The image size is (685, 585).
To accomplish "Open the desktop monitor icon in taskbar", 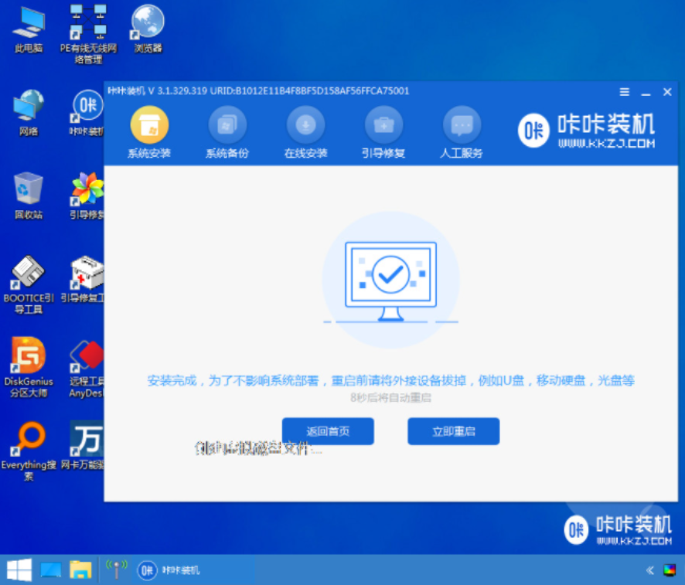I will tap(51, 570).
